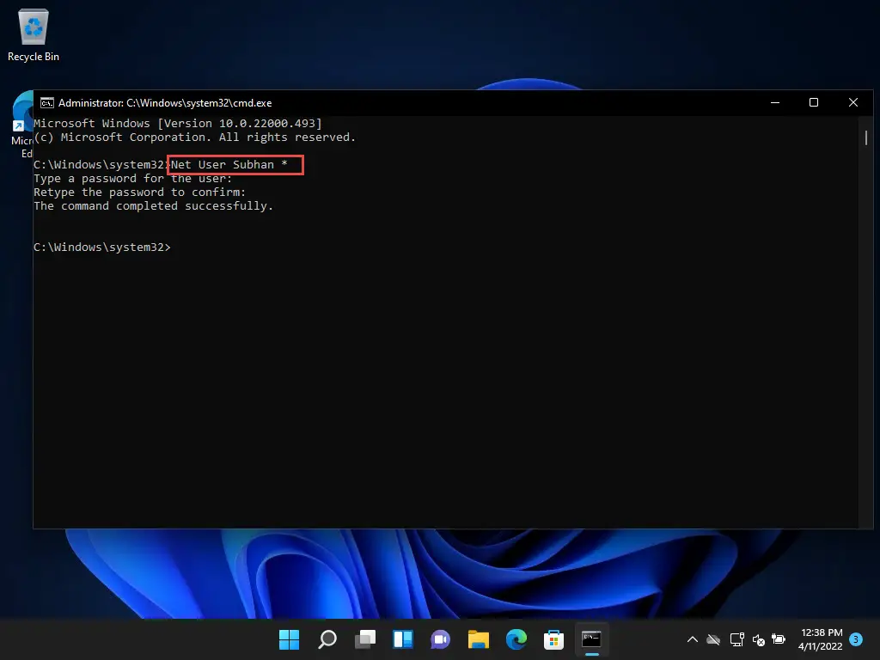Click the Command Prompt taskbar icon
Screen dimensions: 880x660
tap(591, 639)
